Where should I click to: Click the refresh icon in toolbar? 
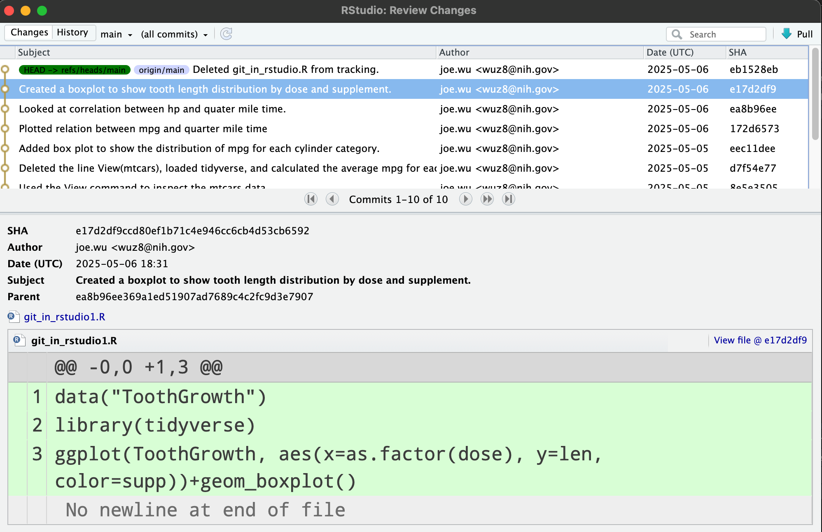pos(227,34)
